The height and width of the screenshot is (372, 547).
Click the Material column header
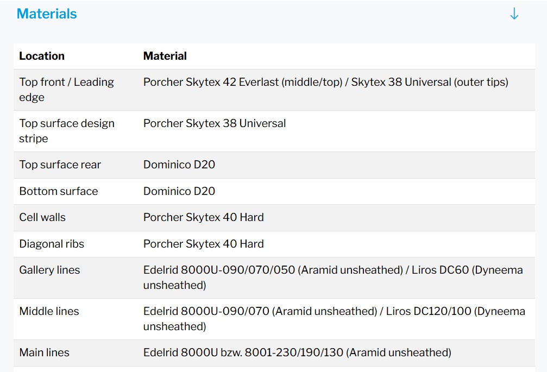[x=165, y=56]
